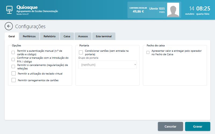The height and width of the screenshot is (134, 215).
Task: Toggle Condicionar cartões checkbox
Action: (x=81, y=52)
